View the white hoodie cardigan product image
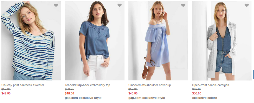This screenshot has height=103, width=254. coord(222,41)
